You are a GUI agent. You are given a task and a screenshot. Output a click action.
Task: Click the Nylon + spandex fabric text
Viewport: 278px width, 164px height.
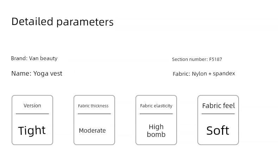click(213, 74)
